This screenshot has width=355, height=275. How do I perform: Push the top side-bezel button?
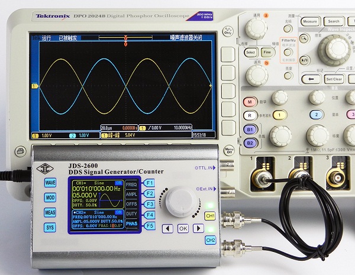(x=228, y=54)
